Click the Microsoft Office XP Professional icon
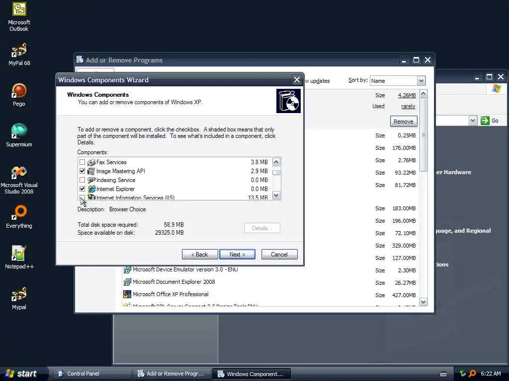The height and width of the screenshot is (381, 509). tap(127, 294)
